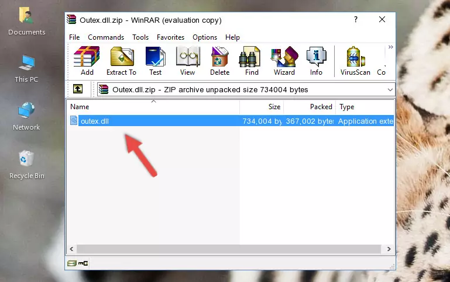Viewport: 450px width, 282px height.
Task: Open the Tools menu
Action: 140,37
